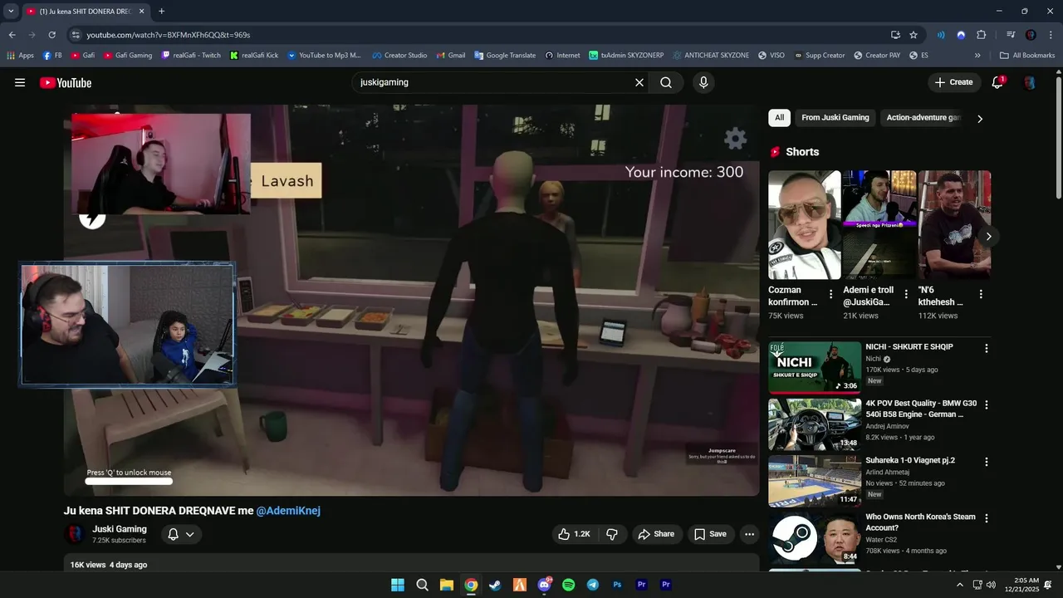
Task: Open the All Bookmarks folder
Action: [1027, 56]
